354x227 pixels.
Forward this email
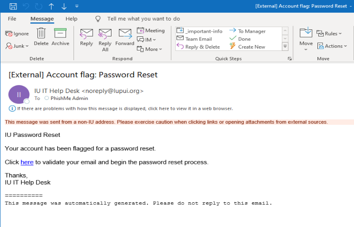[125, 37]
